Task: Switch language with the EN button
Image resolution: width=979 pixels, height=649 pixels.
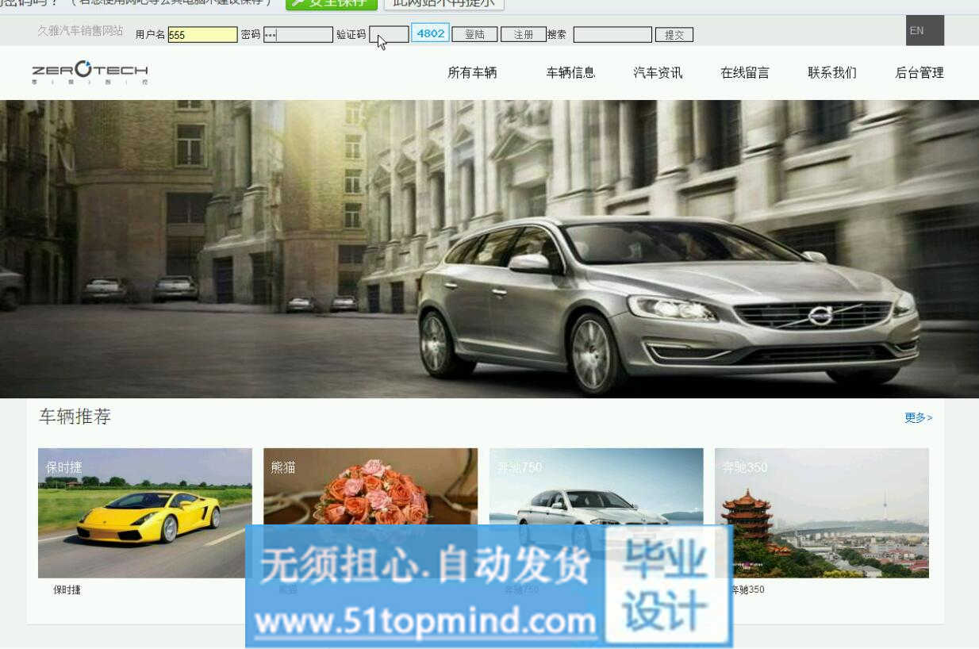Action: 925,31
